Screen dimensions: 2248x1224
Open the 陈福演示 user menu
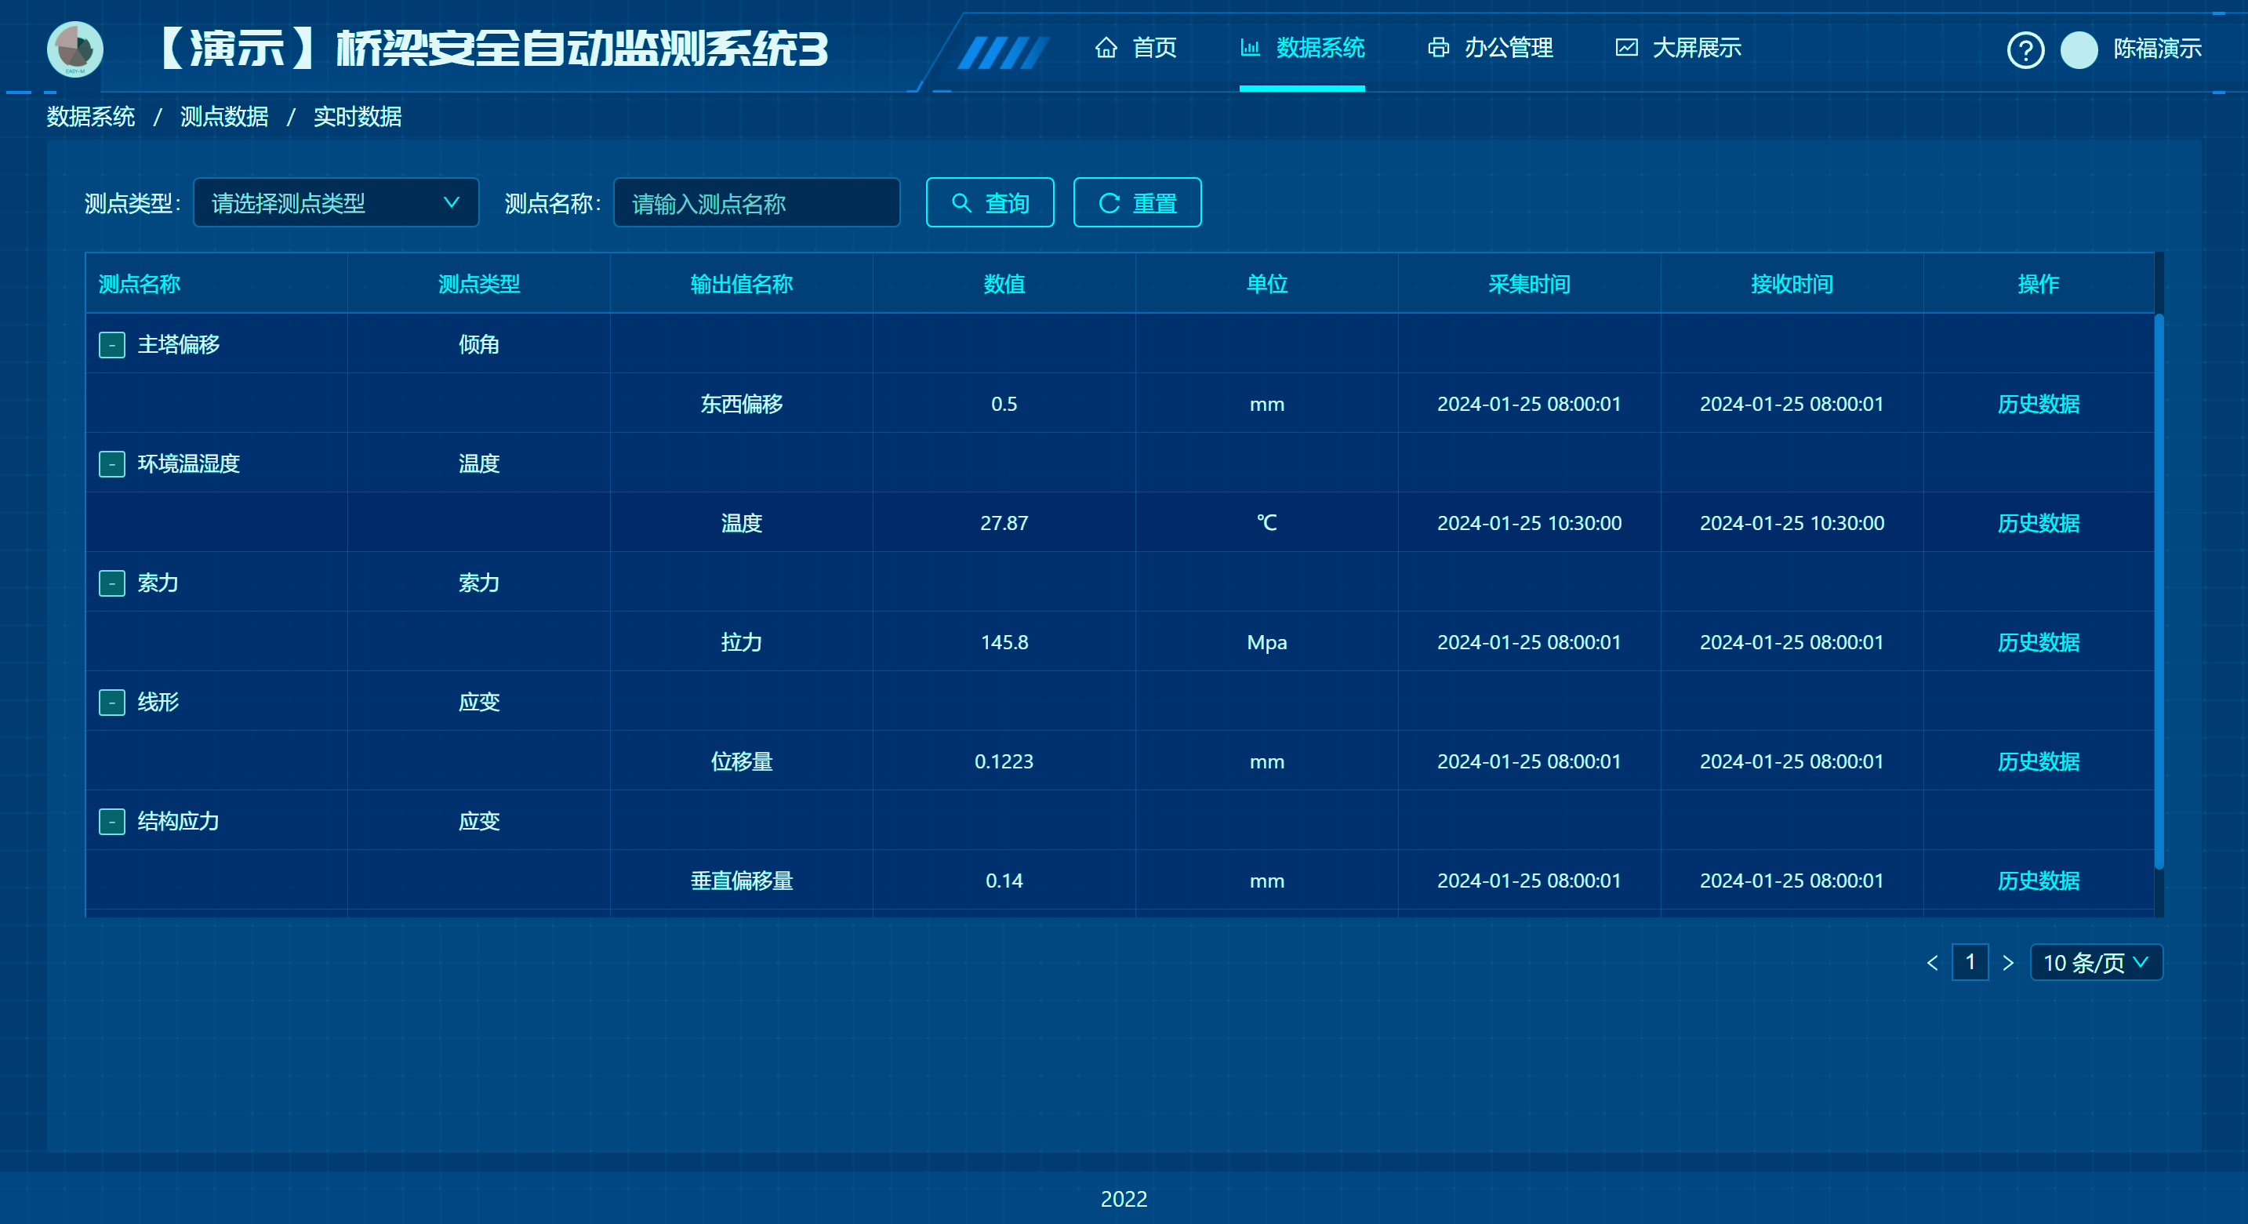(2156, 49)
